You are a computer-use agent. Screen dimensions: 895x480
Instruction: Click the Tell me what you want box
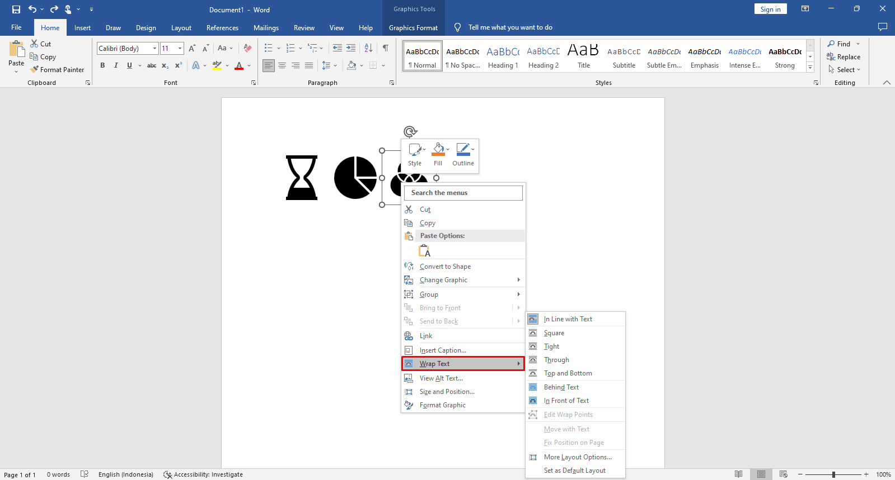click(510, 27)
